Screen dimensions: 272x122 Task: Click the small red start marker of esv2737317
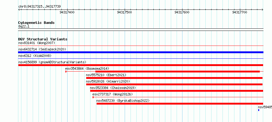pyautogui.click(x=93, y=97)
